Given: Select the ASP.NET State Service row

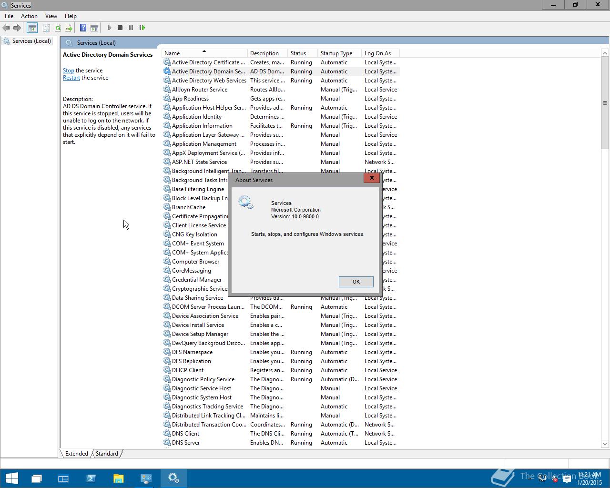Looking at the screenshot, I should pos(280,162).
